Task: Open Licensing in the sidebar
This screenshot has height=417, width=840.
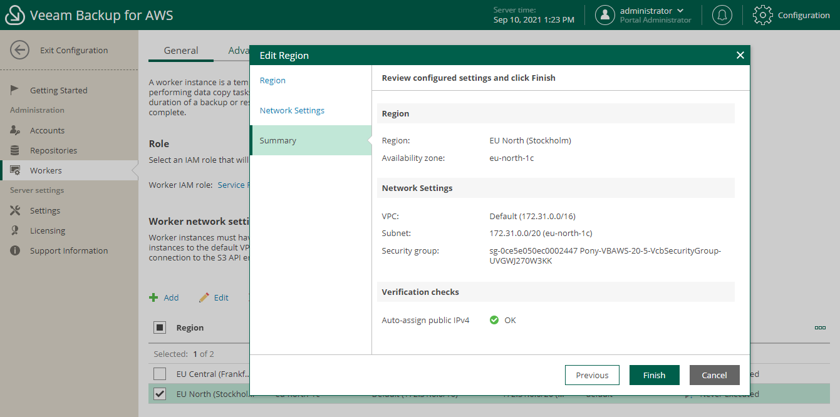Action: [x=48, y=230]
